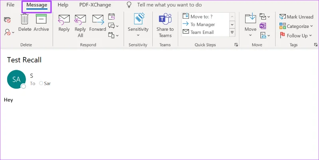Image resolution: width=319 pixels, height=160 pixels.
Task: Open the File tab
Action: click(10, 5)
